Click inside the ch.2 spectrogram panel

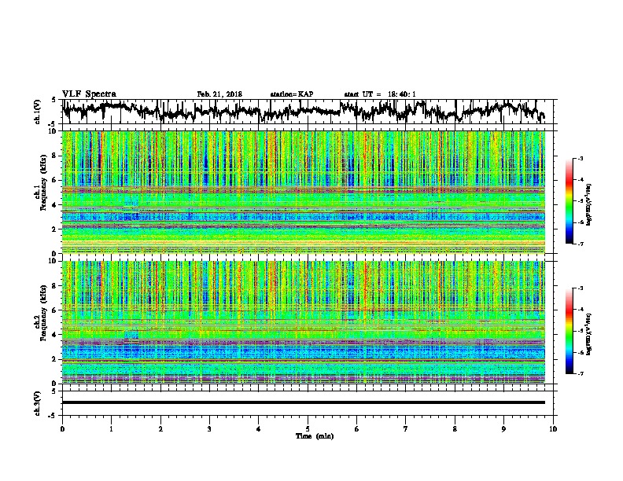pyautogui.click(x=304, y=322)
